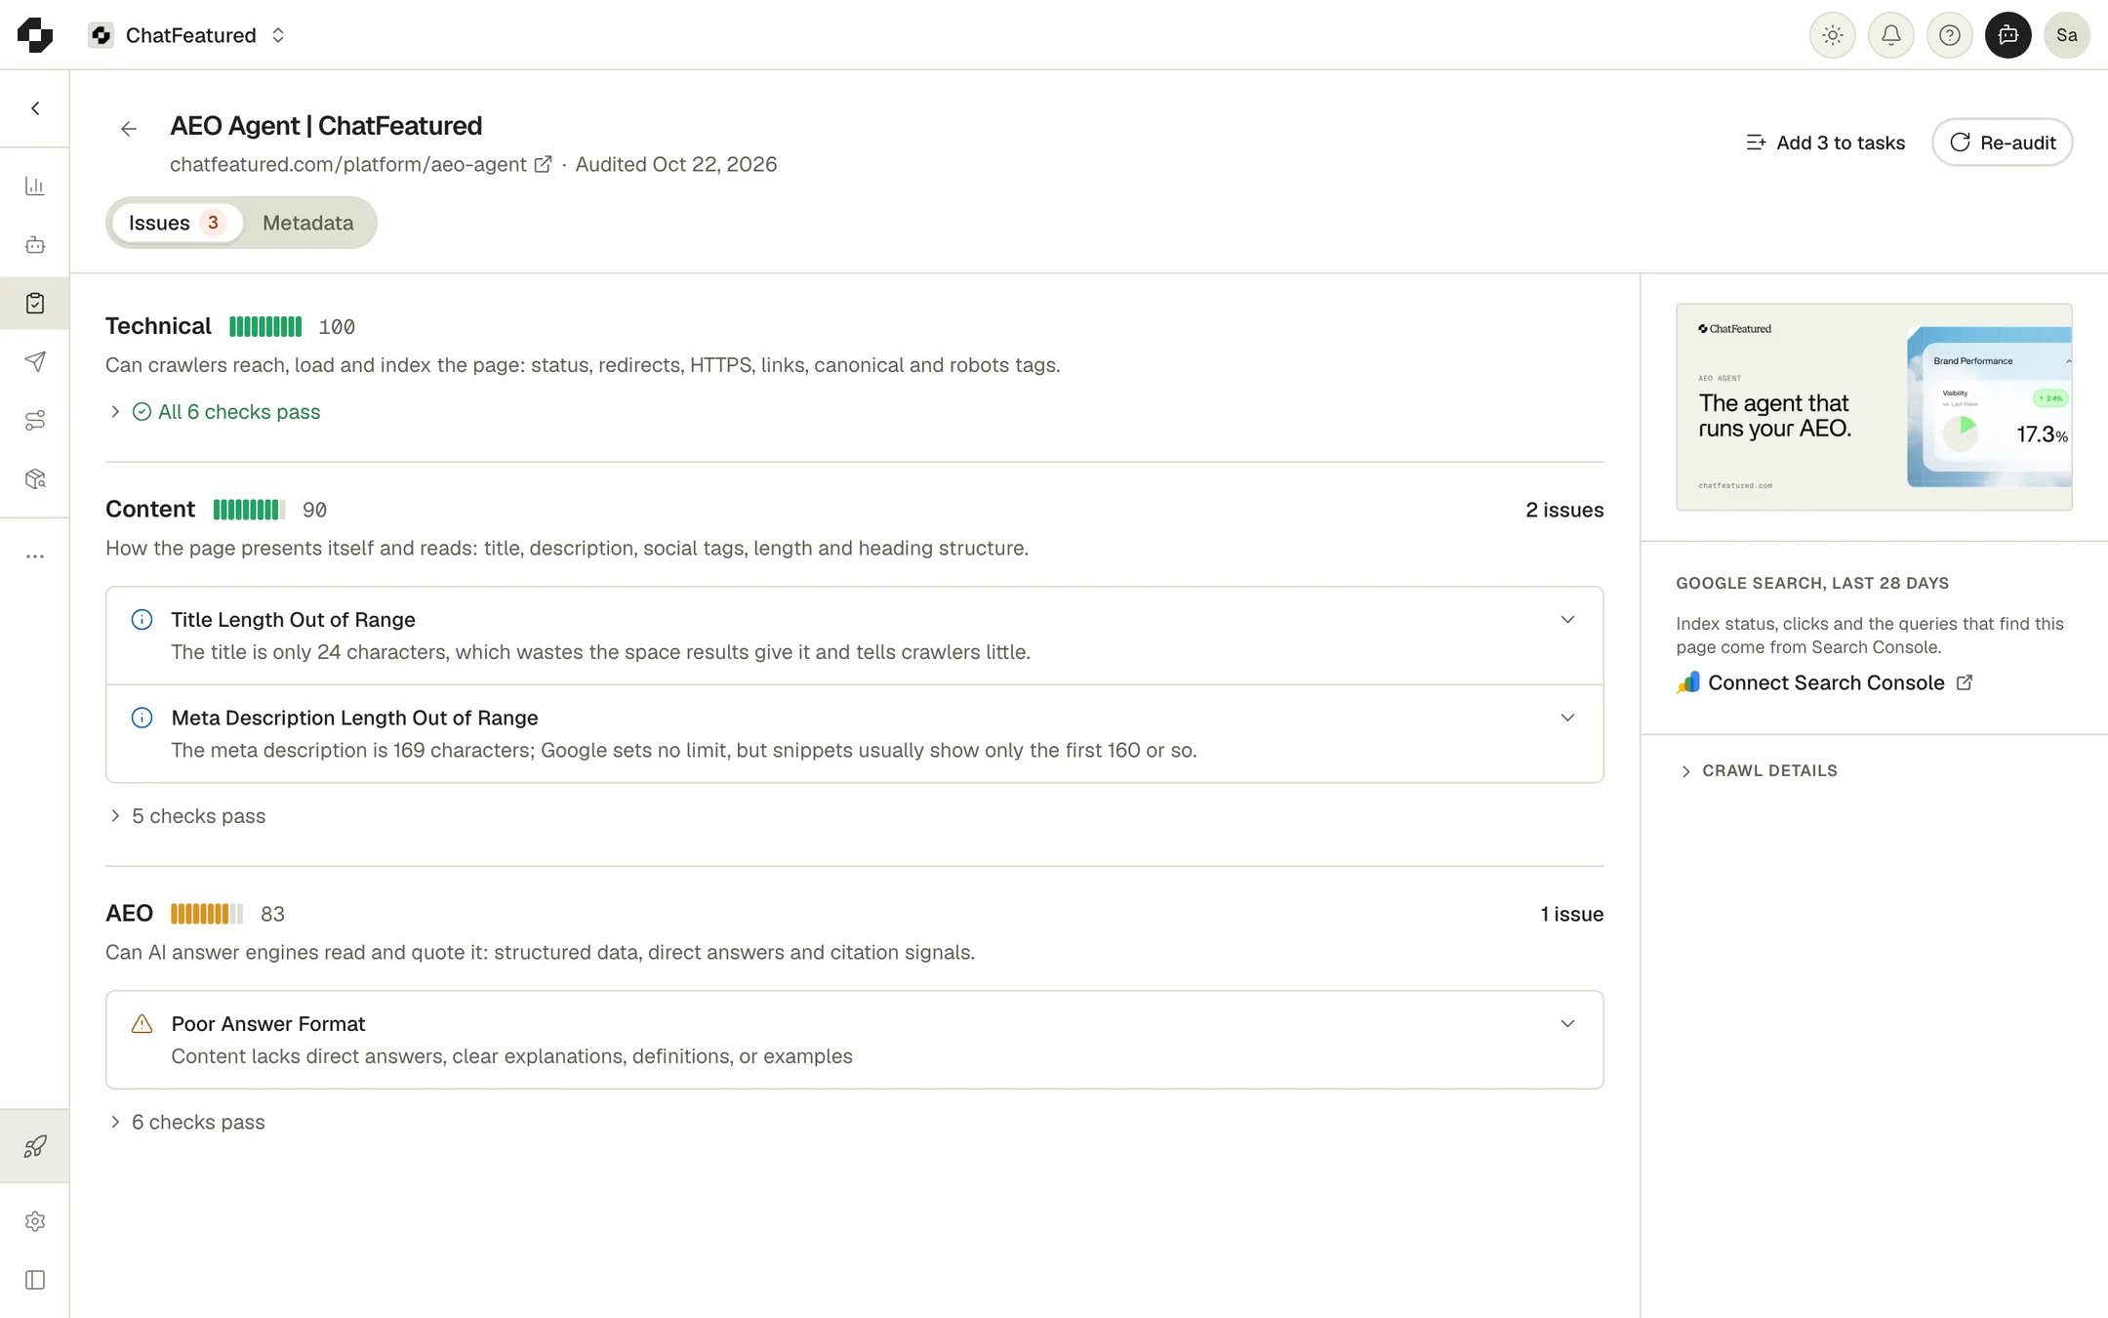Image resolution: width=2108 pixels, height=1318 pixels.
Task: Open the chat assistant icon in header
Action: [x=2007, y=35]
